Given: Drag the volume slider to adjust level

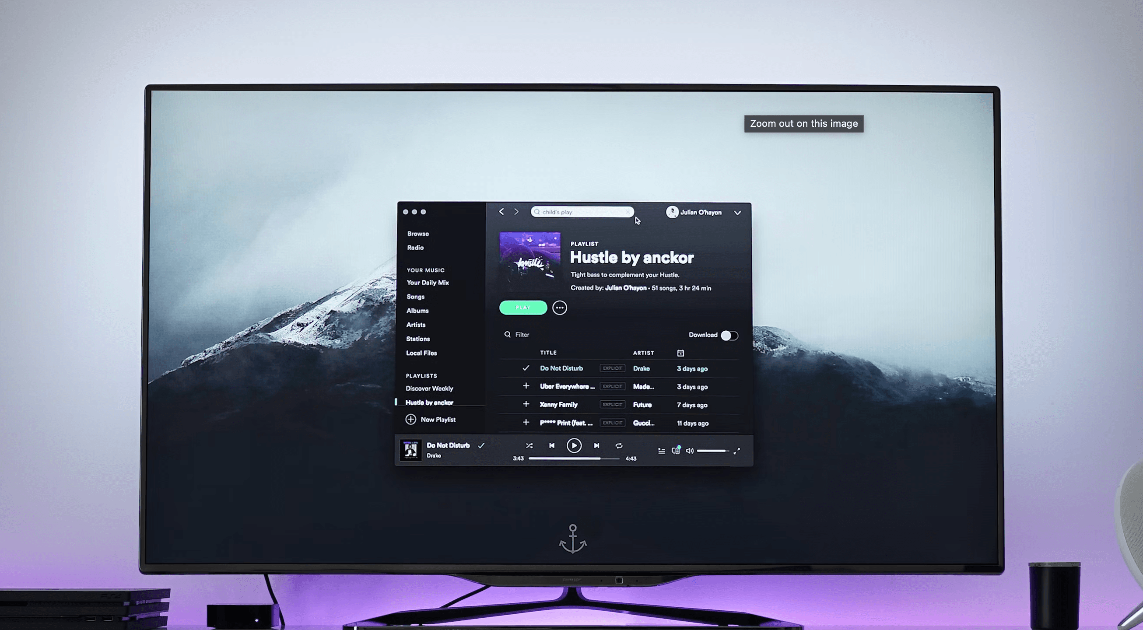Looking at the screenshot, I should 712,451.
